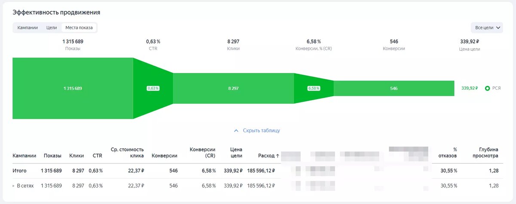Click the green funnel segment showing 1 315 689
This screenshot has height=204, width=516.
(73, 88)
